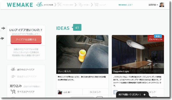Select the アイデア企画 tab label

pos(48,5)
